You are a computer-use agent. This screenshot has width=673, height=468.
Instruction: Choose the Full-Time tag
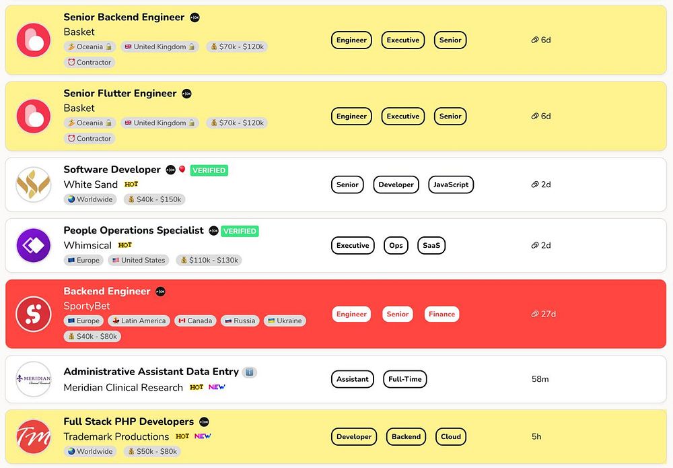click(x=404, y=379)
